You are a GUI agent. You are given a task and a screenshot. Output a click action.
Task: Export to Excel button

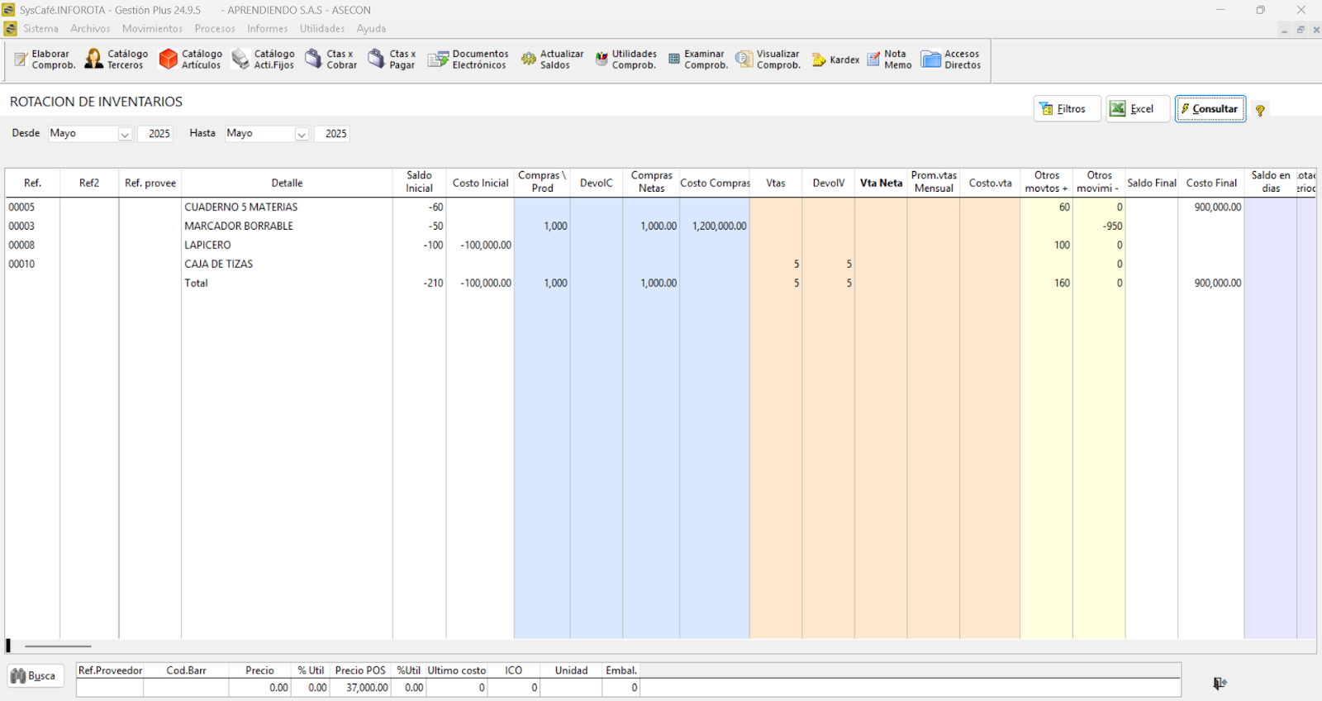point(1138,109)
